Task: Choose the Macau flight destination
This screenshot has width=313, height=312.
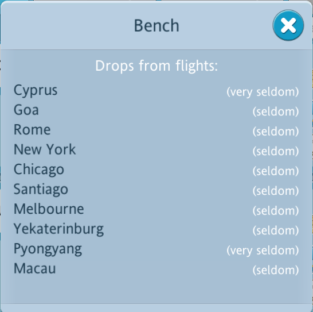Action: click(35, 268)
